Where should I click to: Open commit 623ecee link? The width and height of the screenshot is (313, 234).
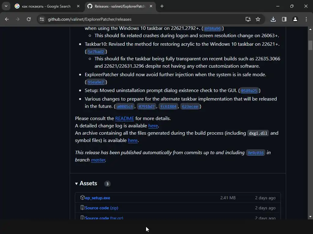(190, 106)
